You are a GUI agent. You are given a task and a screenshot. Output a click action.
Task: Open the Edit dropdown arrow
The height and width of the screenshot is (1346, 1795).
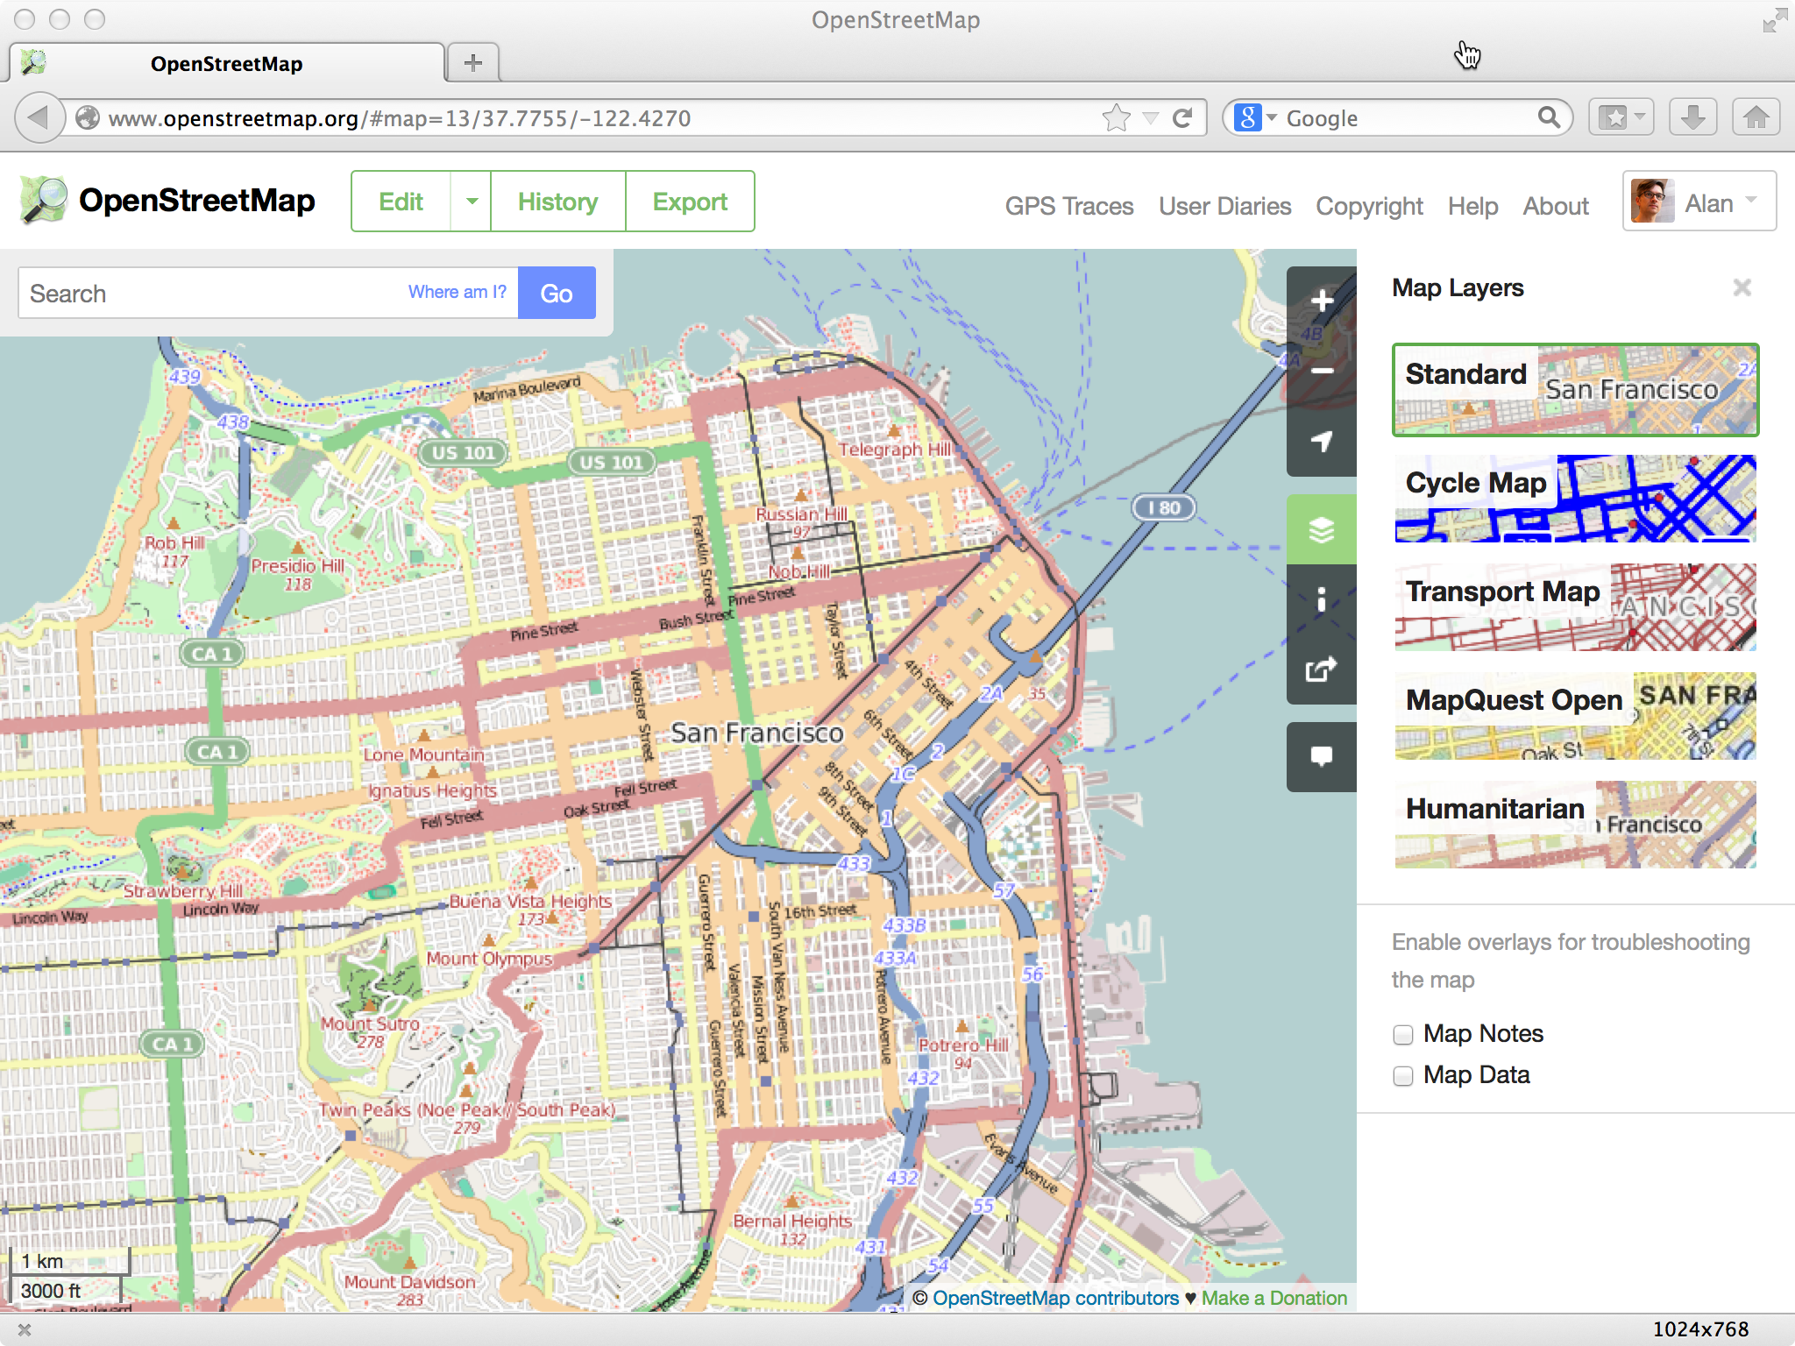[x=472, y=202]
